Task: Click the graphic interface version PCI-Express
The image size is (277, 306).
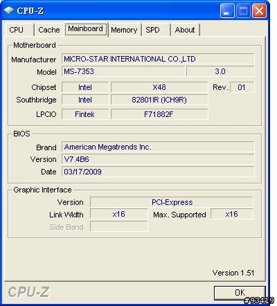Action: (x=172, y=202)
